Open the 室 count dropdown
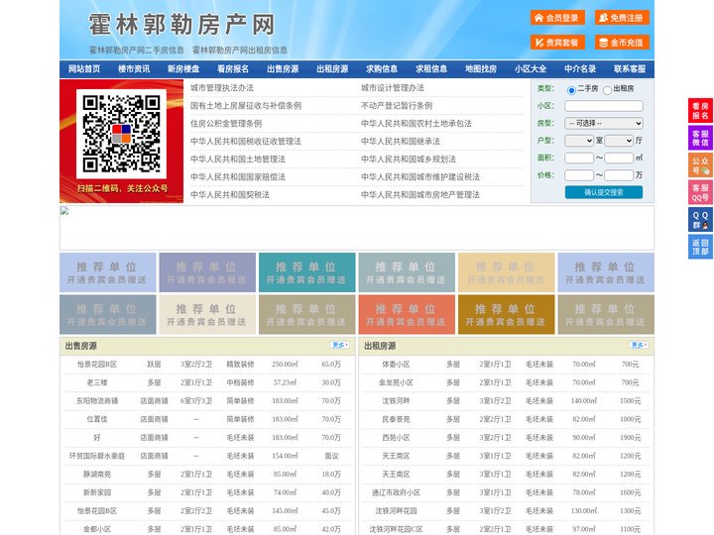 click(579, 141)
